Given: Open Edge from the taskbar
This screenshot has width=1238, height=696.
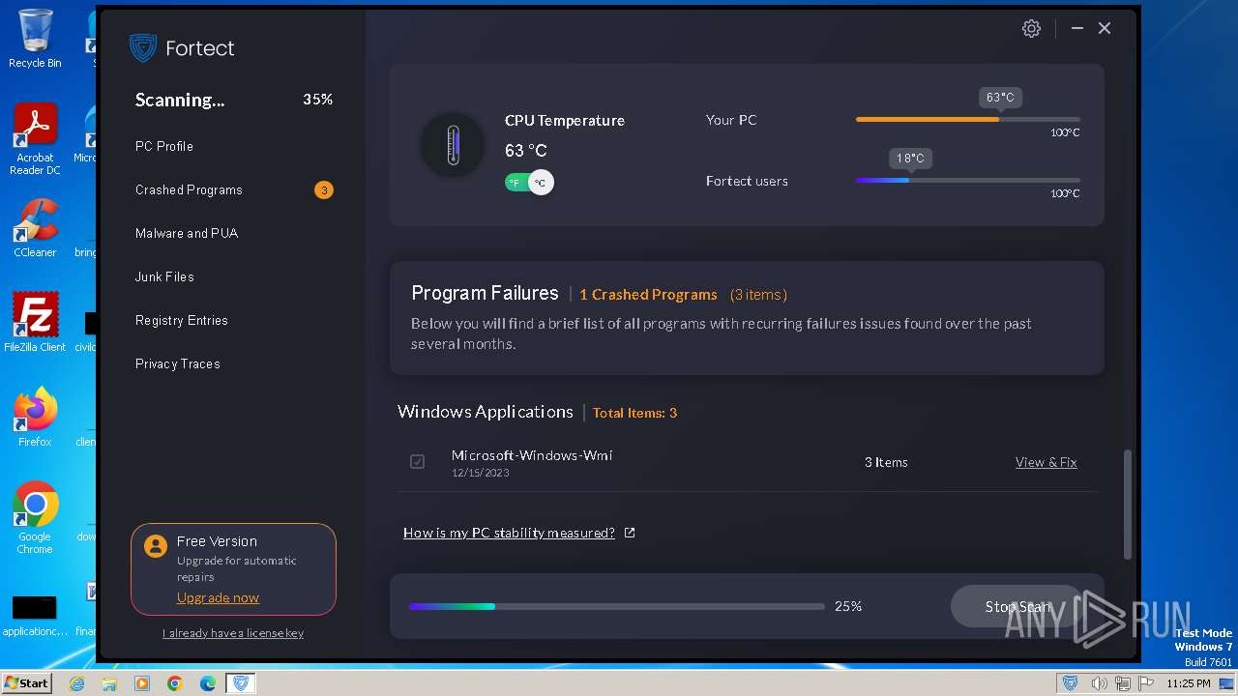Looking at the screenshot, I should pos(208,683).
